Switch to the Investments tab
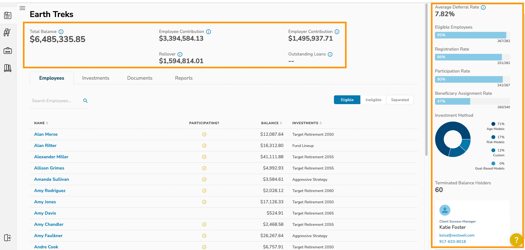 click(x=96, y=78)
